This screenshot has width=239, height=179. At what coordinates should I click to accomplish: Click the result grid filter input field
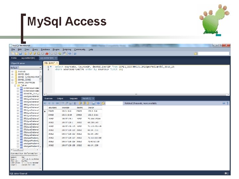point(114,103)
